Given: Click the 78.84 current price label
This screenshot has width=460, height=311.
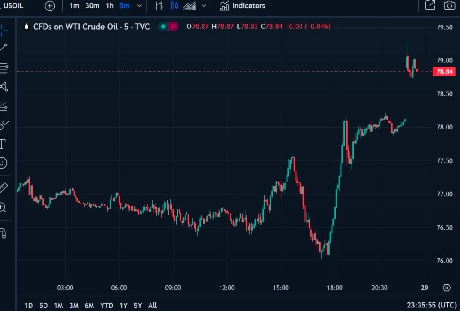Looking at the screenshot, I should click(x=443, y=71).
